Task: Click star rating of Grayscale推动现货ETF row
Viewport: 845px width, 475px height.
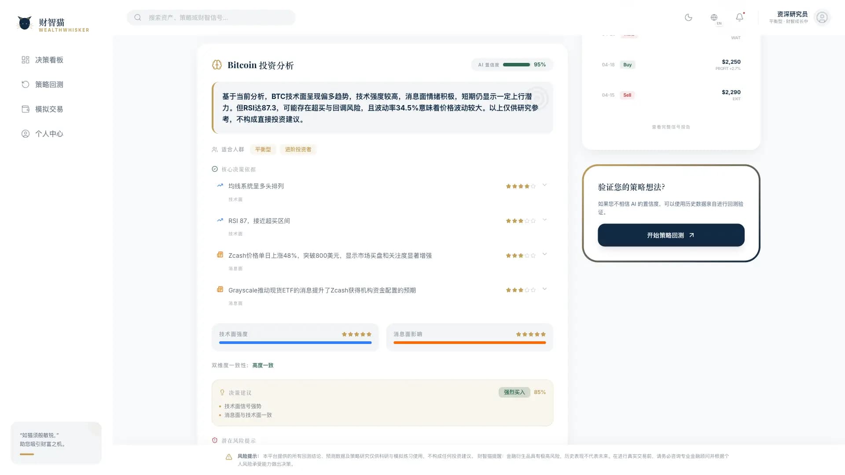Action: point(521,290)
